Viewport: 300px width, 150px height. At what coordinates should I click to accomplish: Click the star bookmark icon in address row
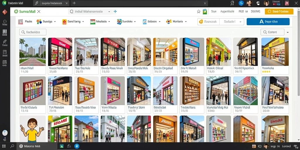199,11
